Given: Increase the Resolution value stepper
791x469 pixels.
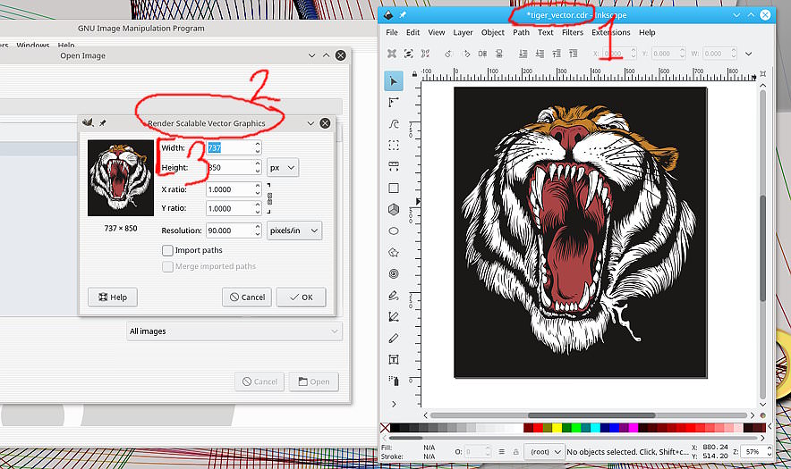Looking at the screenshot, I should [258, 227].
